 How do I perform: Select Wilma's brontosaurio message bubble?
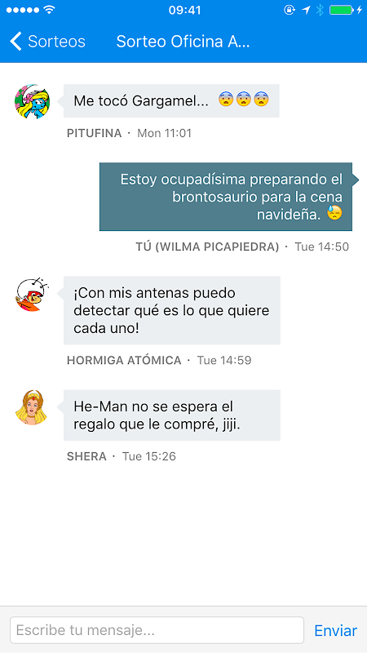pos(226,197)
